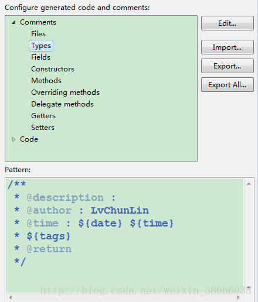The height and width of the screenshot is (302, 258).
Task: Click the Pattern scrollbar up arrow
Action: 249,184
